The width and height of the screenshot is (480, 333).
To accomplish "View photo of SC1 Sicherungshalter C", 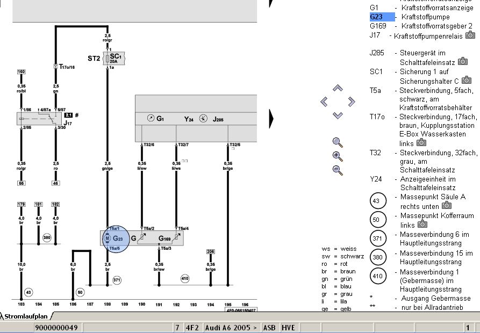I will point(466,80).
